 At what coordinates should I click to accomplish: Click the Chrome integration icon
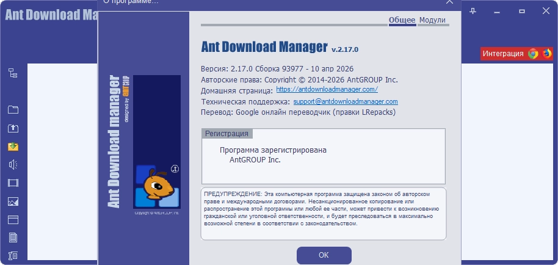tap(533, 54)
